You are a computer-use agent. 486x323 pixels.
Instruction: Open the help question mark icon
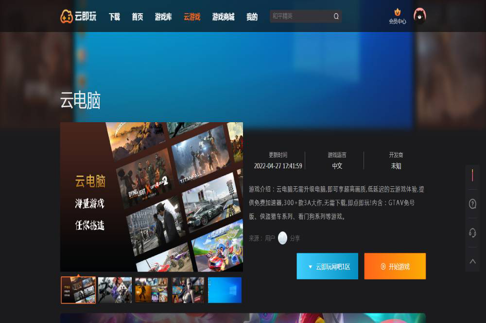click(x=472, y=204)
